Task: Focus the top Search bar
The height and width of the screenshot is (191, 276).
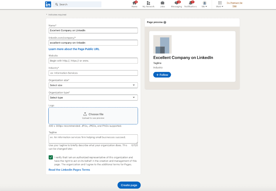Action: (x=78, y=4)
